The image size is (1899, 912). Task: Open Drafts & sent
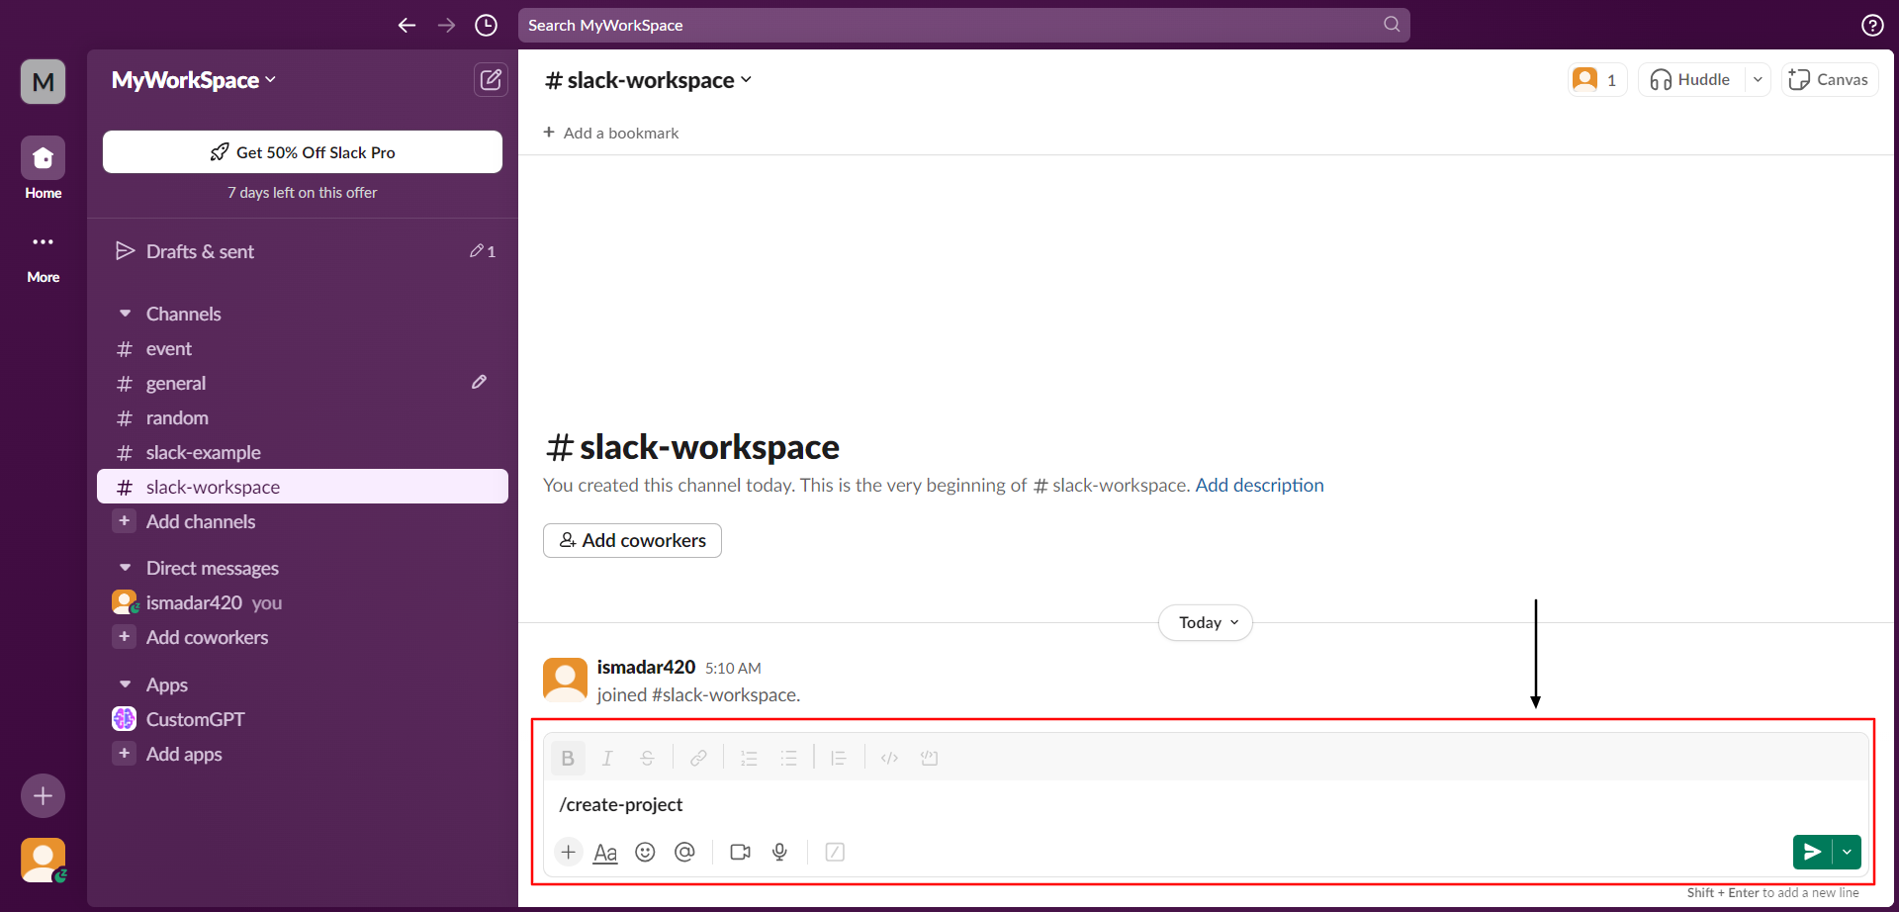pyautogui.click(x=303, y=251)
